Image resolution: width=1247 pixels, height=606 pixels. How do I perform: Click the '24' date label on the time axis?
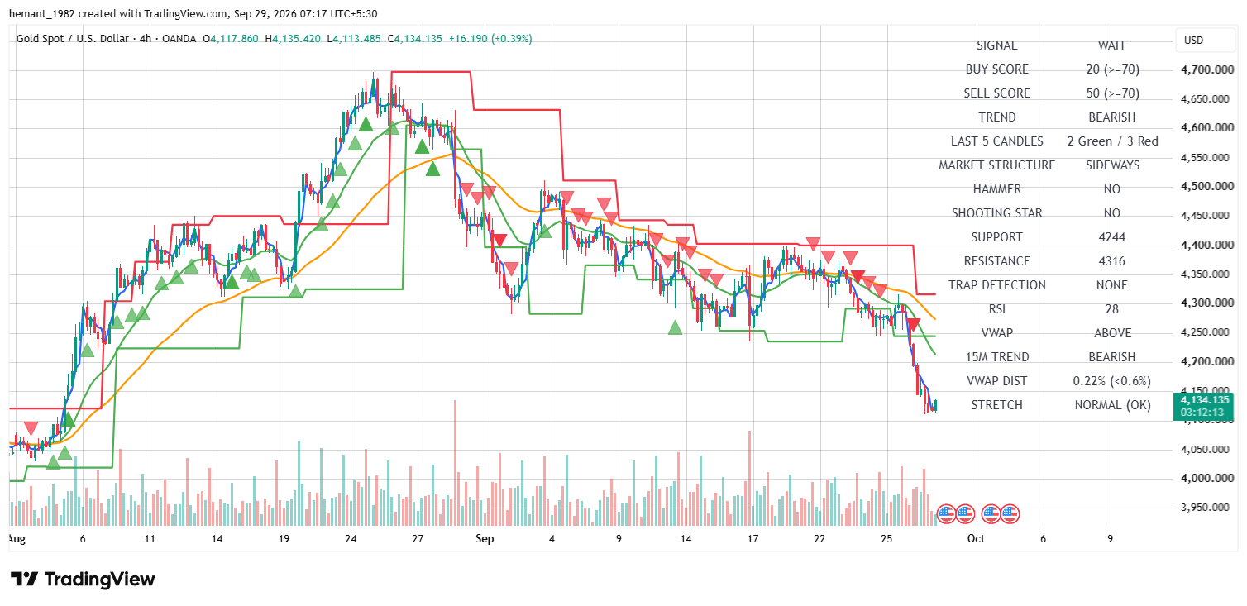click(x=351, y=538)
